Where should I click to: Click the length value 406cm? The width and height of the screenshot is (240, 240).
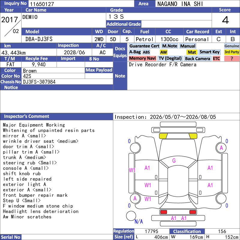click(161, 237)
